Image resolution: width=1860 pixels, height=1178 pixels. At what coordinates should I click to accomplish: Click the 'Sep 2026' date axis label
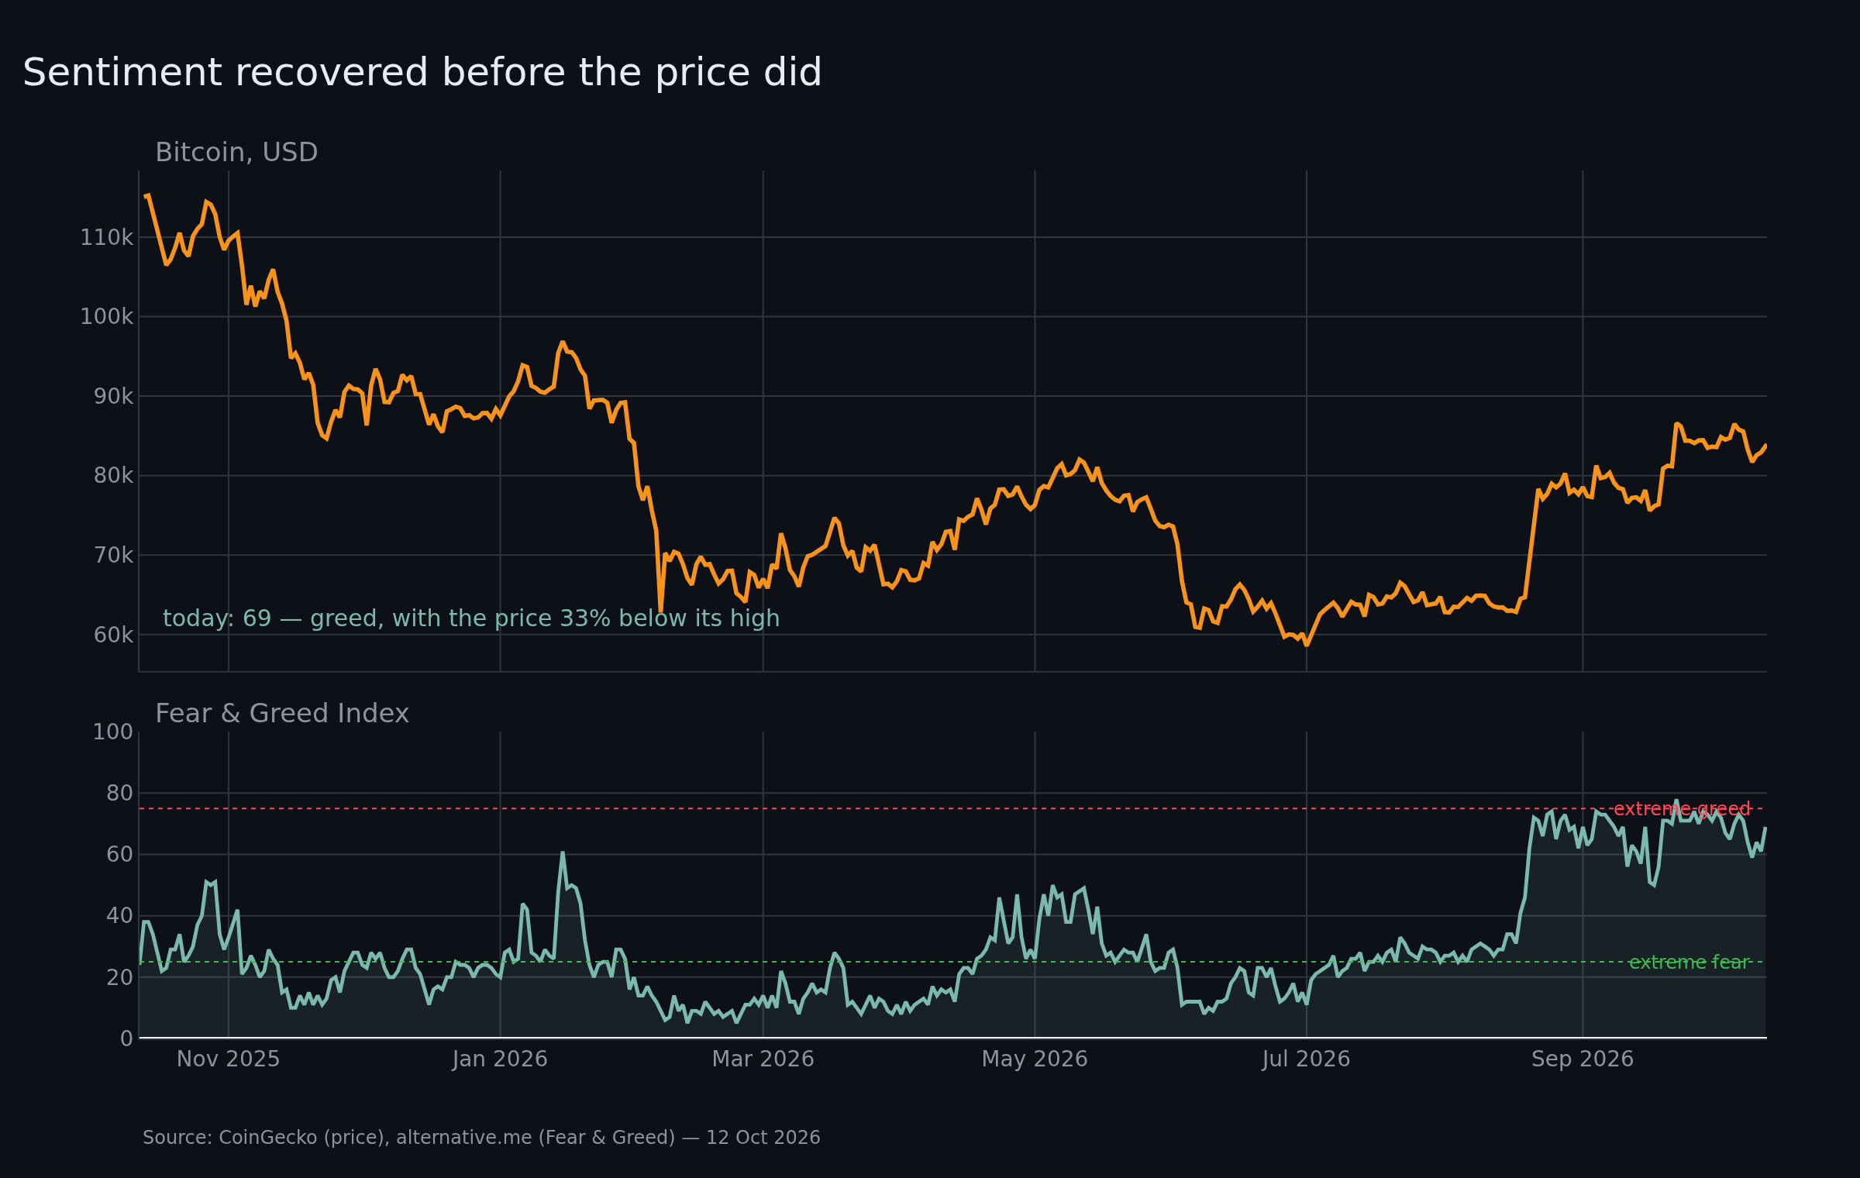click(1583, 1059)
